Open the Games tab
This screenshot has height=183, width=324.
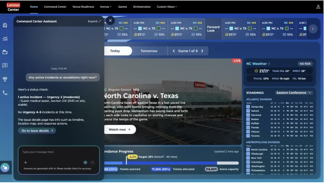tap(122, 7)
